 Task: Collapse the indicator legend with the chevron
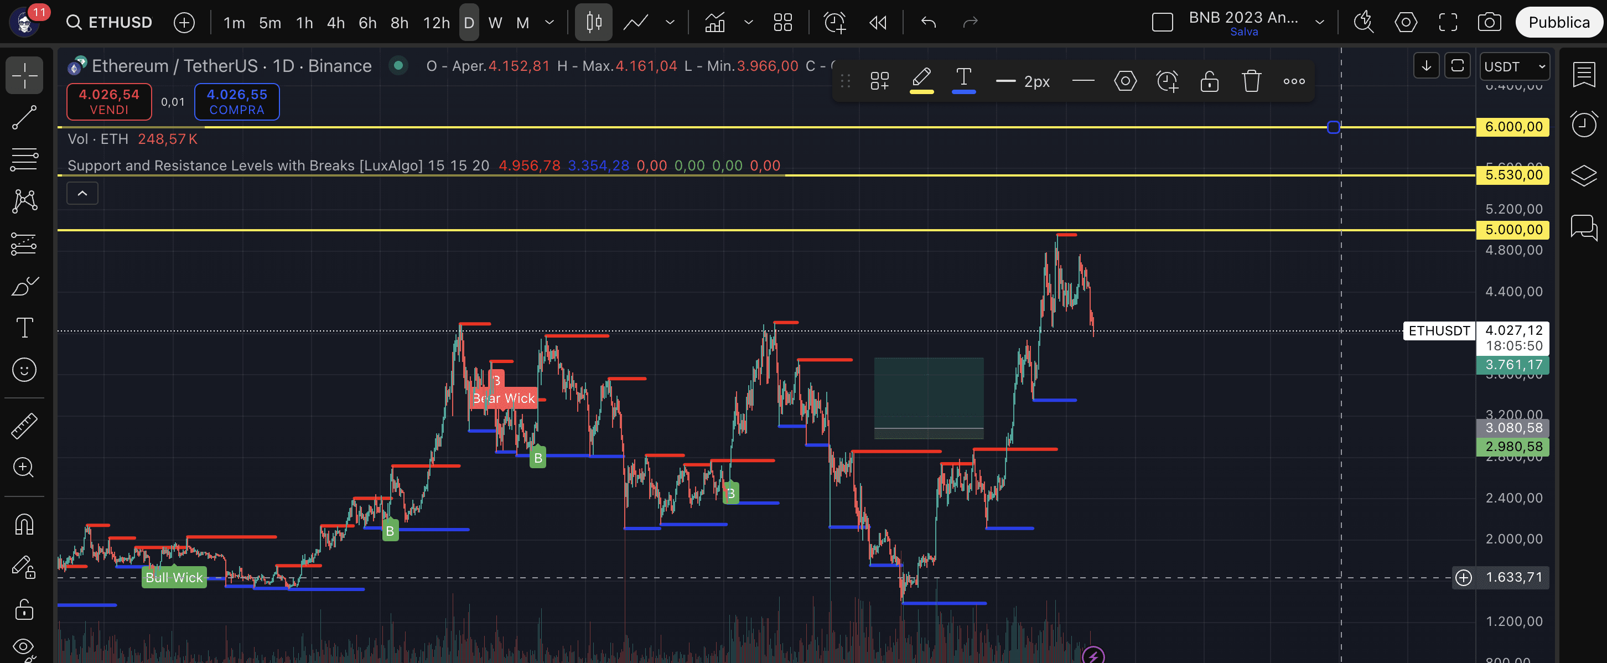(82, 193)
